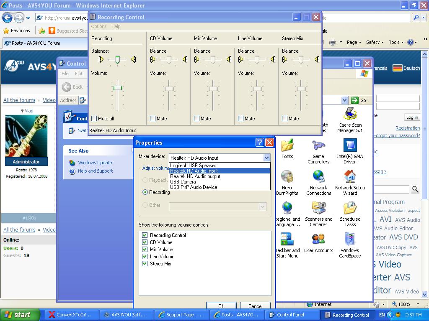Viewport: 429px width, 321px height.
Task: Open the IE Page menu dropdown
Action: point(354,42)
